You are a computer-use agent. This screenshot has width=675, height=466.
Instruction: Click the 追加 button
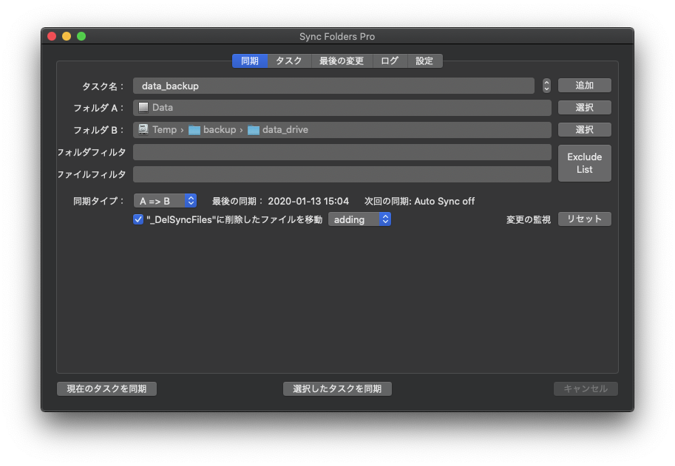point(585,86)
